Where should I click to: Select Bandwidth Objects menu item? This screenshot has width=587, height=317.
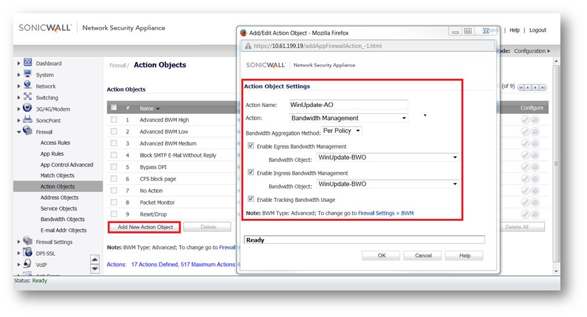pyautogui.click(x=63, y=219)
